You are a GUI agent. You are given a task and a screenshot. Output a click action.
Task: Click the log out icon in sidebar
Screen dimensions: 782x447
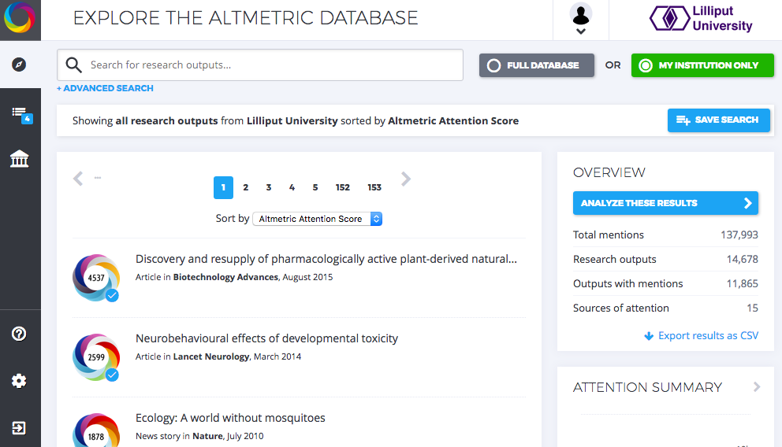(20, 428)
